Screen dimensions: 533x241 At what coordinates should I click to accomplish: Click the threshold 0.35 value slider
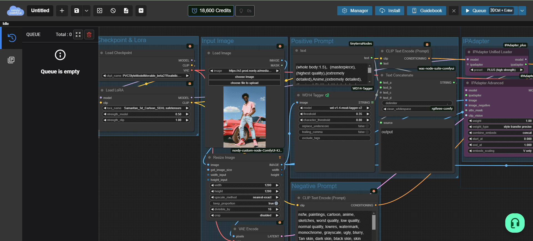coord(335,114)
